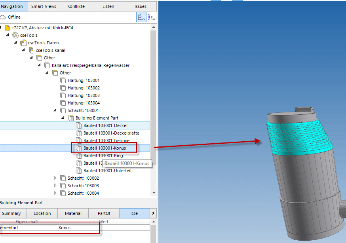The image size is (346, 243).
Task: Collapse the Schacht: 103001 node
Action: point(55,110)
